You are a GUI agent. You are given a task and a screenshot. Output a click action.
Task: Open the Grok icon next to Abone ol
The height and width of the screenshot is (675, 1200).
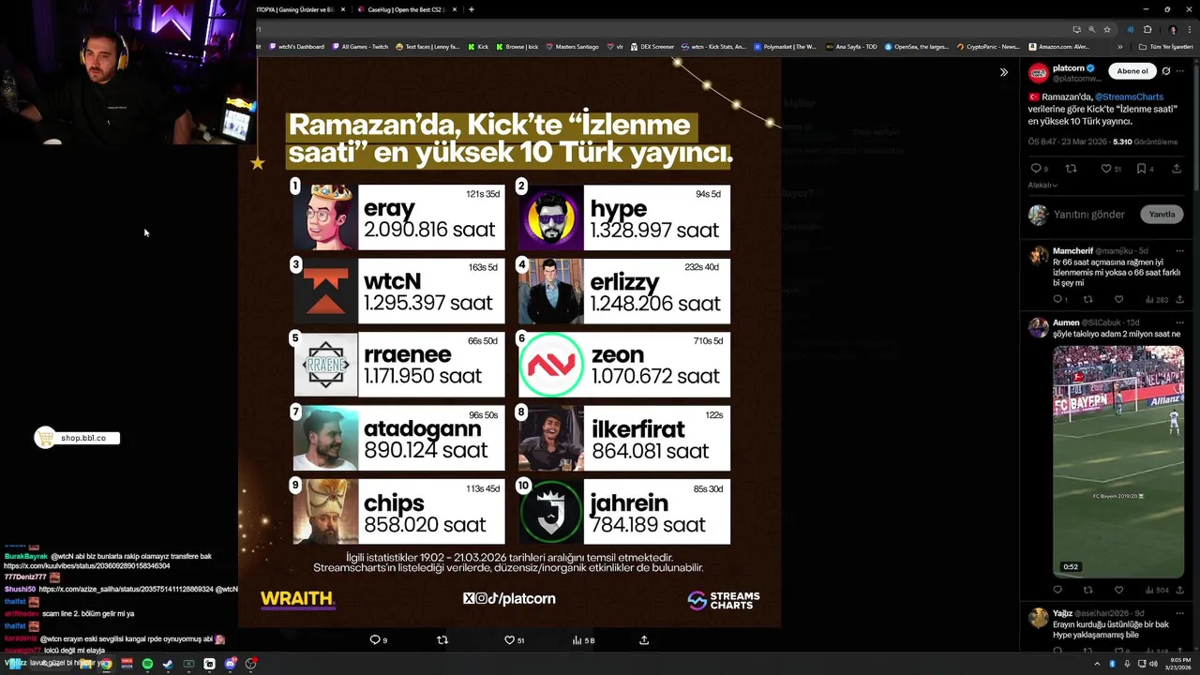(1166, 71)
